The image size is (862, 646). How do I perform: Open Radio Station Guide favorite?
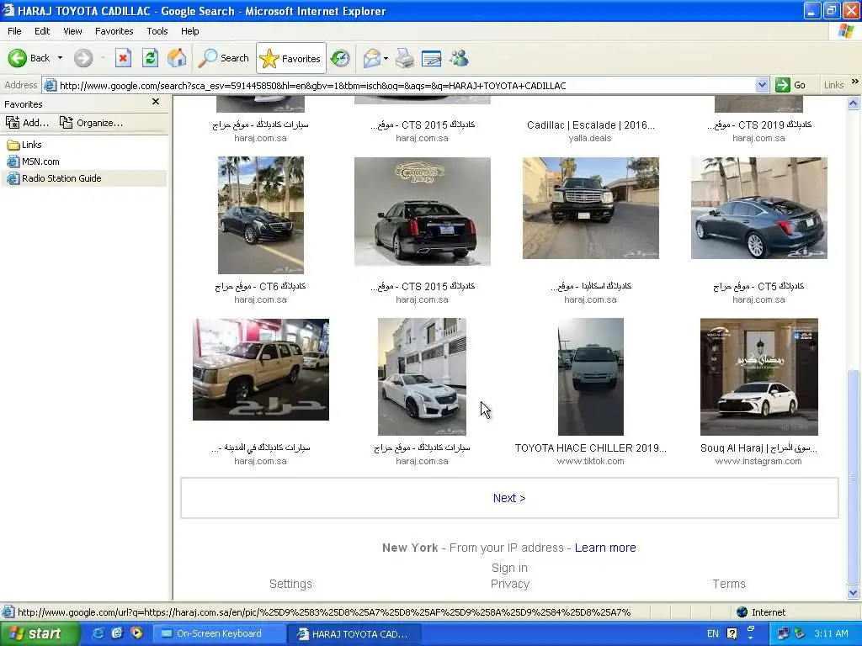[x=54, y=178]
